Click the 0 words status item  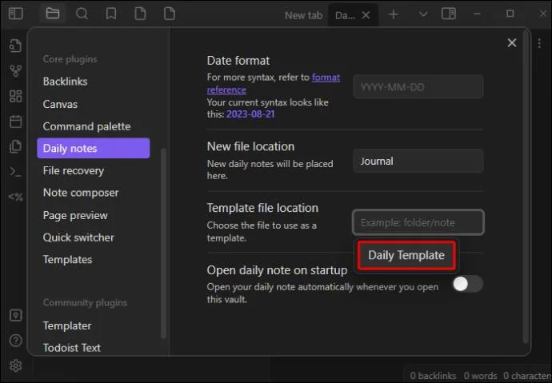pyautogui.click(x=480, y=376)
